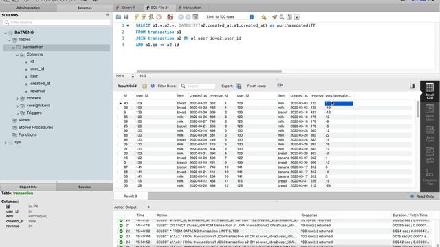The height and width of the screenshot is (247, 440).
Task: Select the SQL File 3* tab
Action: pyautogui.click(x=159, y=8)
